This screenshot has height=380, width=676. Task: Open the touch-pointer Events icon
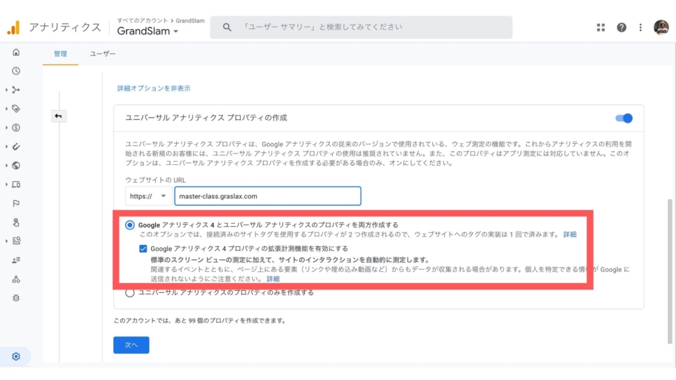pos(16,222)
